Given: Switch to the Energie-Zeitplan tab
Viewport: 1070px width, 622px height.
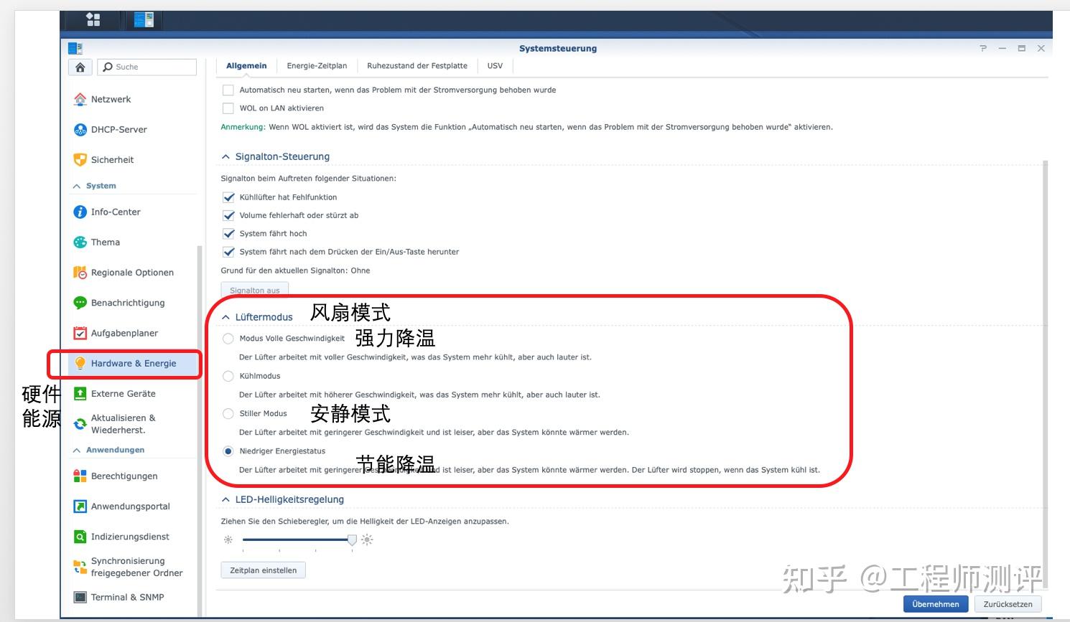Looking at the screenshot, I should click(317, 65).
